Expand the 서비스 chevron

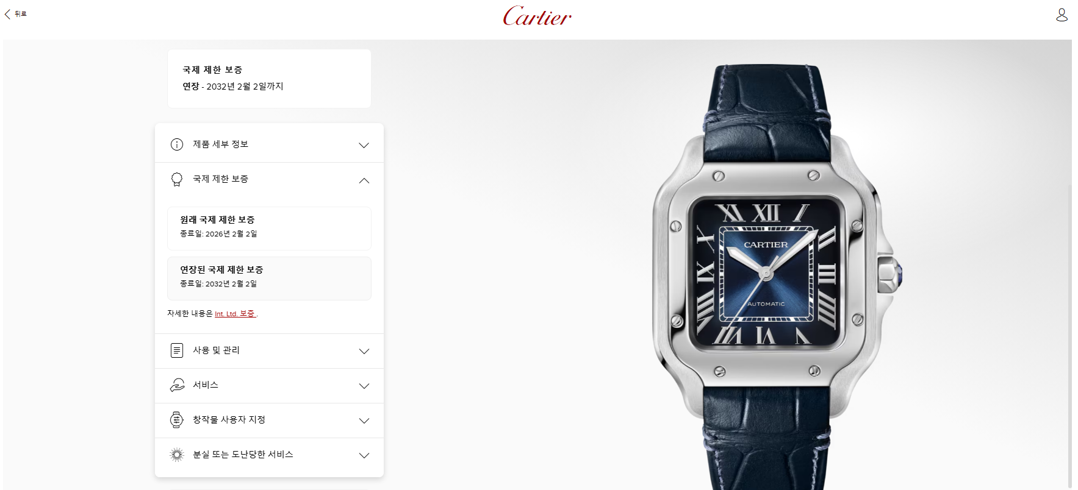coord(364,386)
